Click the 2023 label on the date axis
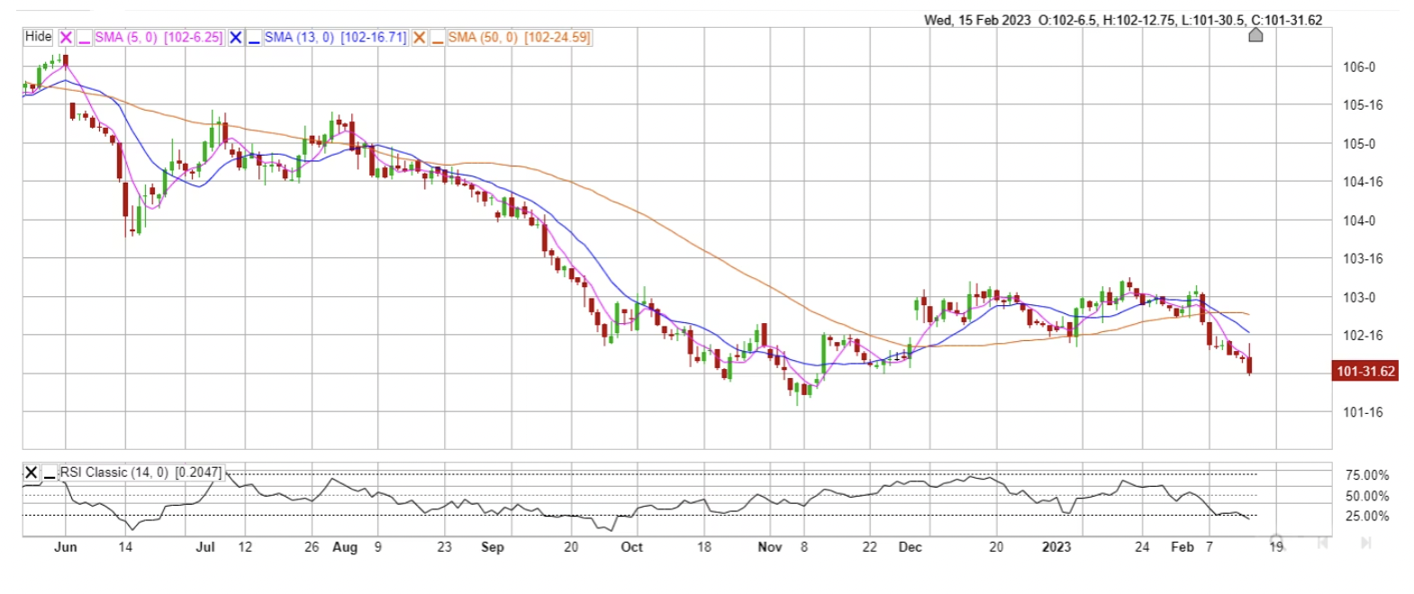This screenshot has height=594, width=1414. (1056, 547)
